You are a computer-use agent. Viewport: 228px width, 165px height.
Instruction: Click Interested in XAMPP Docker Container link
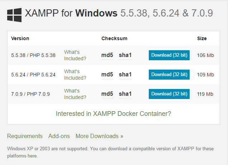tap(113, 114)
